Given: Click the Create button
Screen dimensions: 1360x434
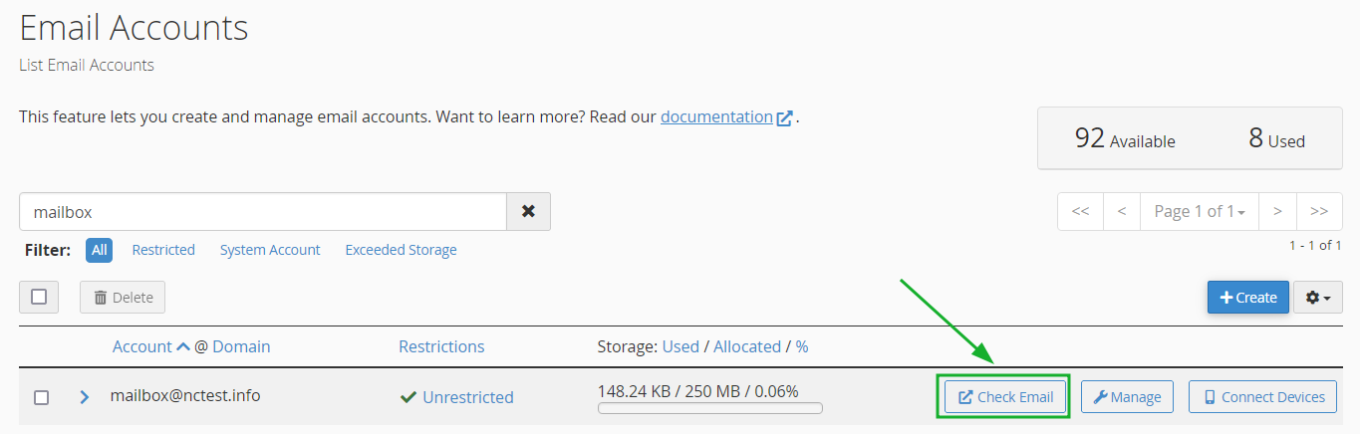Looking at the screenshot, I should (1248, 298).
